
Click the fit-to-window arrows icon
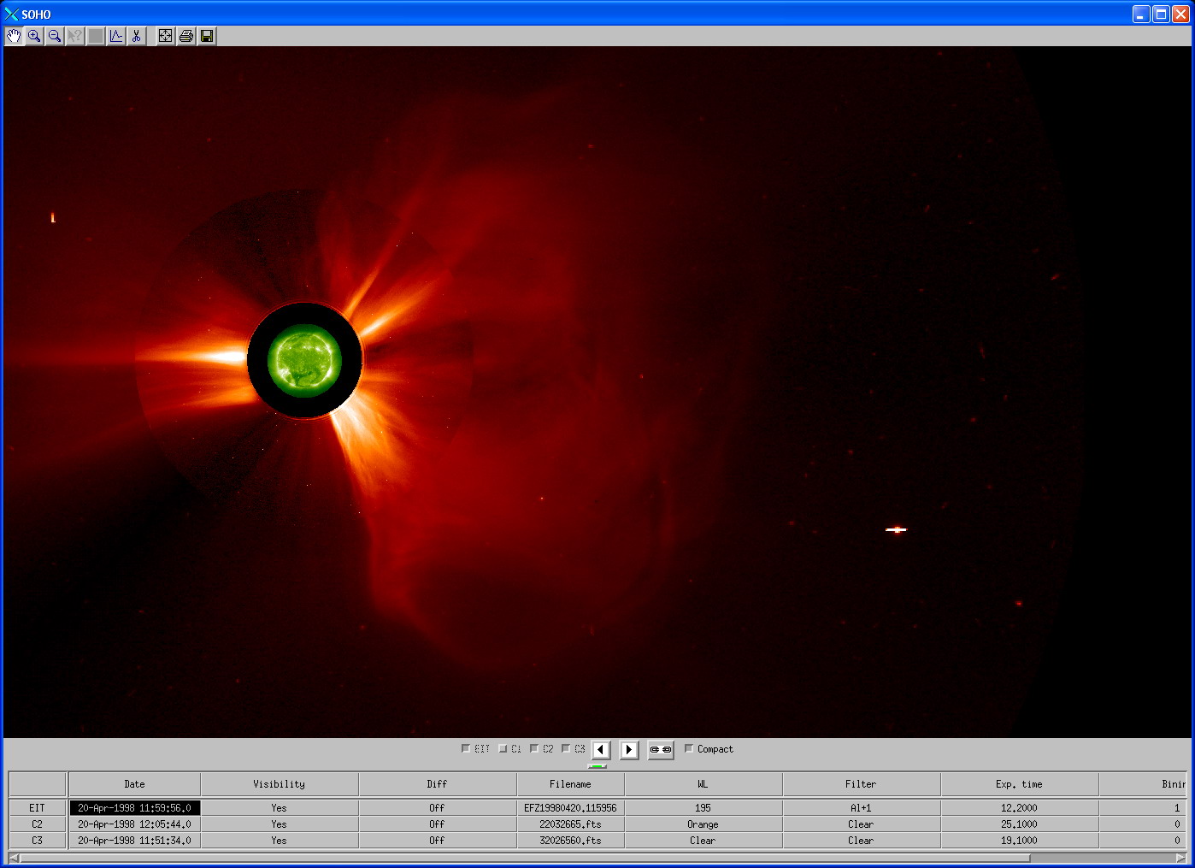pos(166,36)
